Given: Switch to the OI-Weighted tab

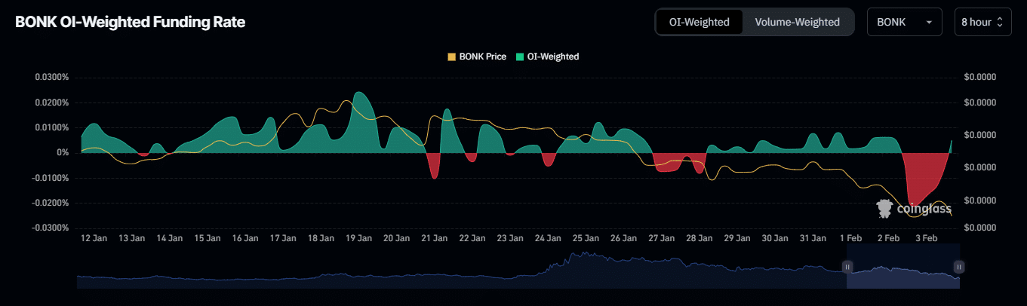Looking at the screenshot, I should (x=699, y=22).
